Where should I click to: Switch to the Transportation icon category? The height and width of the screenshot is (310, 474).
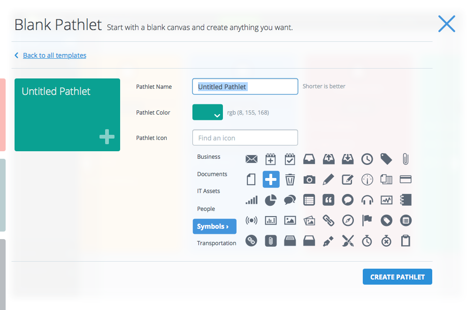coord(216,243)
